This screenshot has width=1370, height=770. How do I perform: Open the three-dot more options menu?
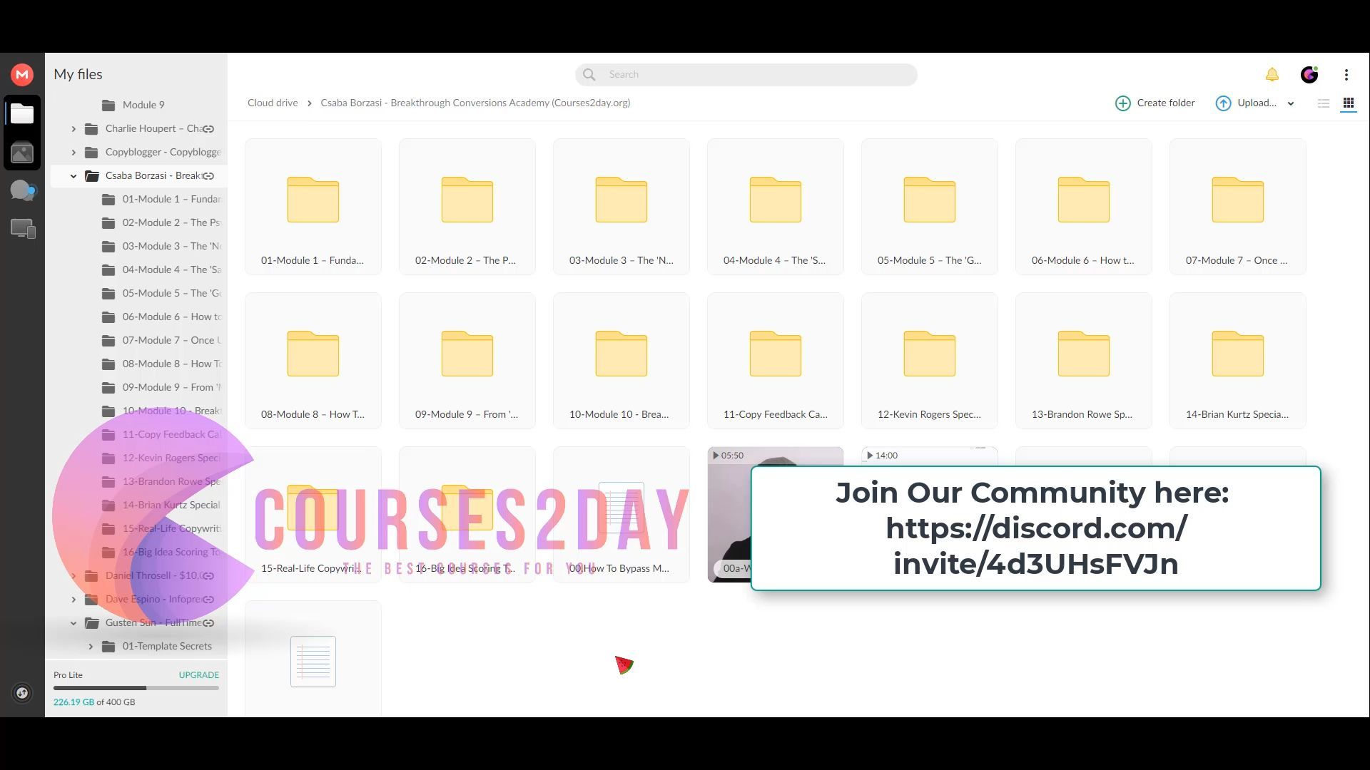click(x=1346, y=75)
